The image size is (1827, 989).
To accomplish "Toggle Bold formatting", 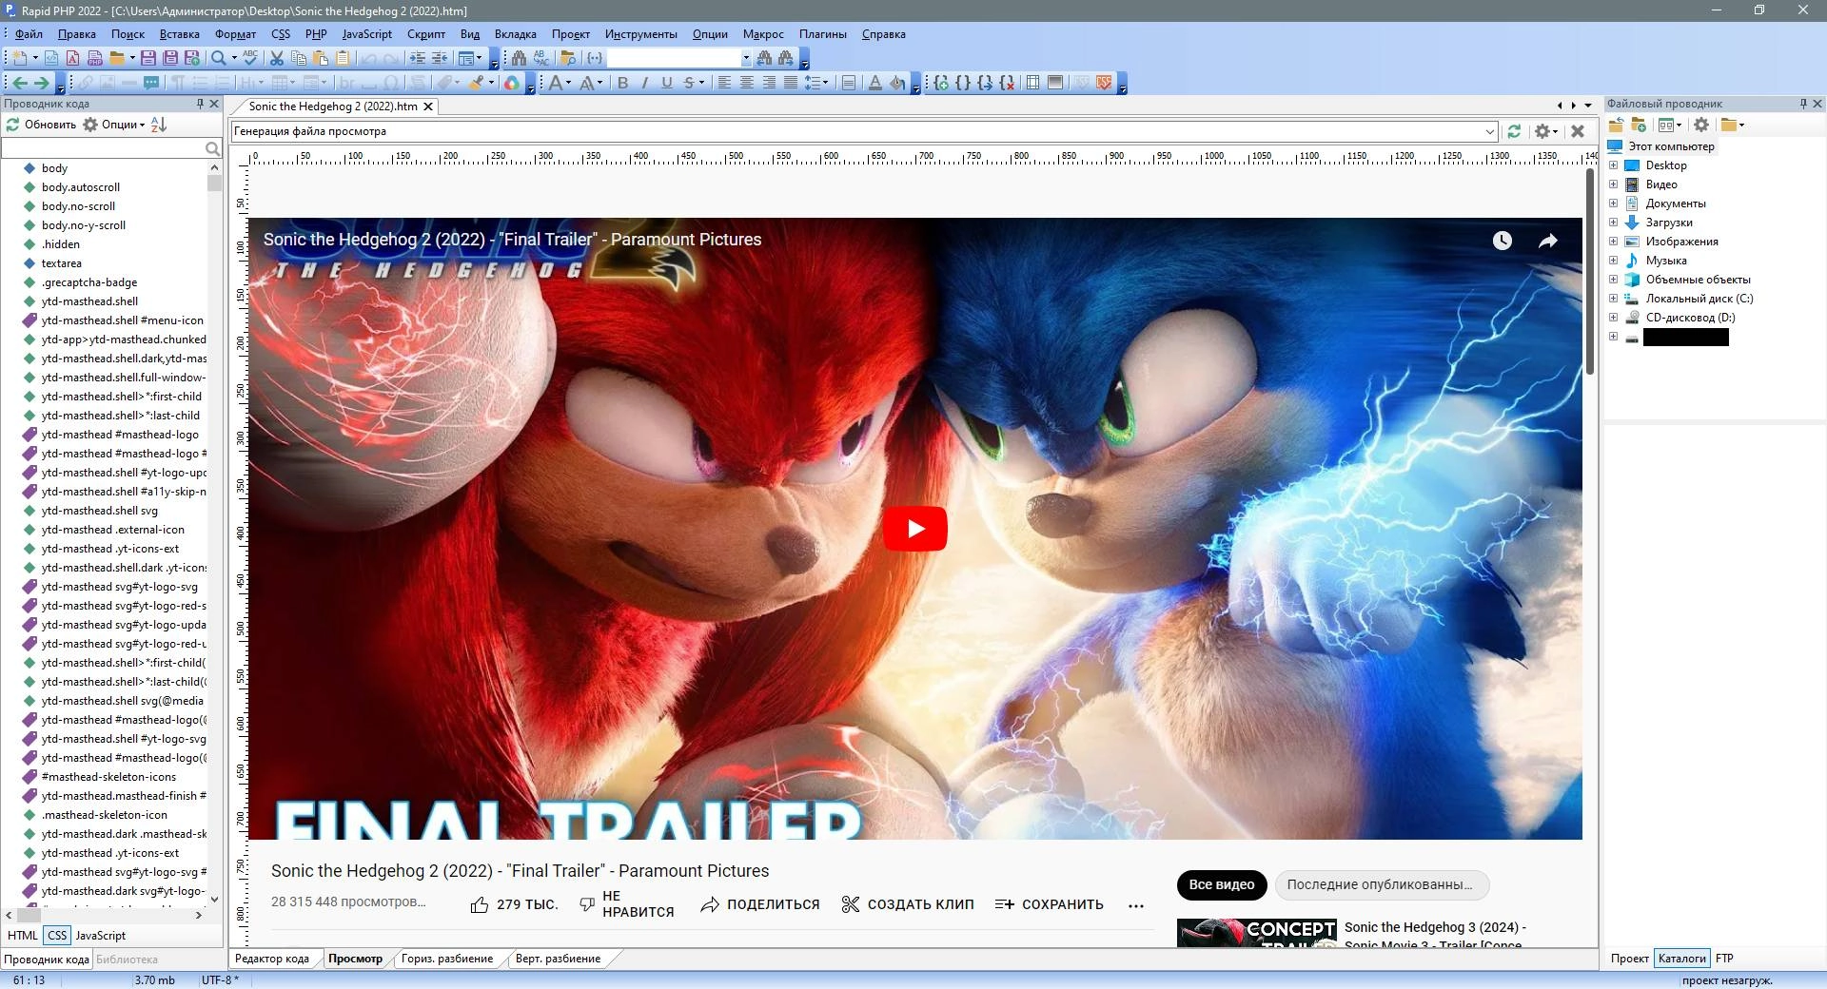I will [622, 83].
